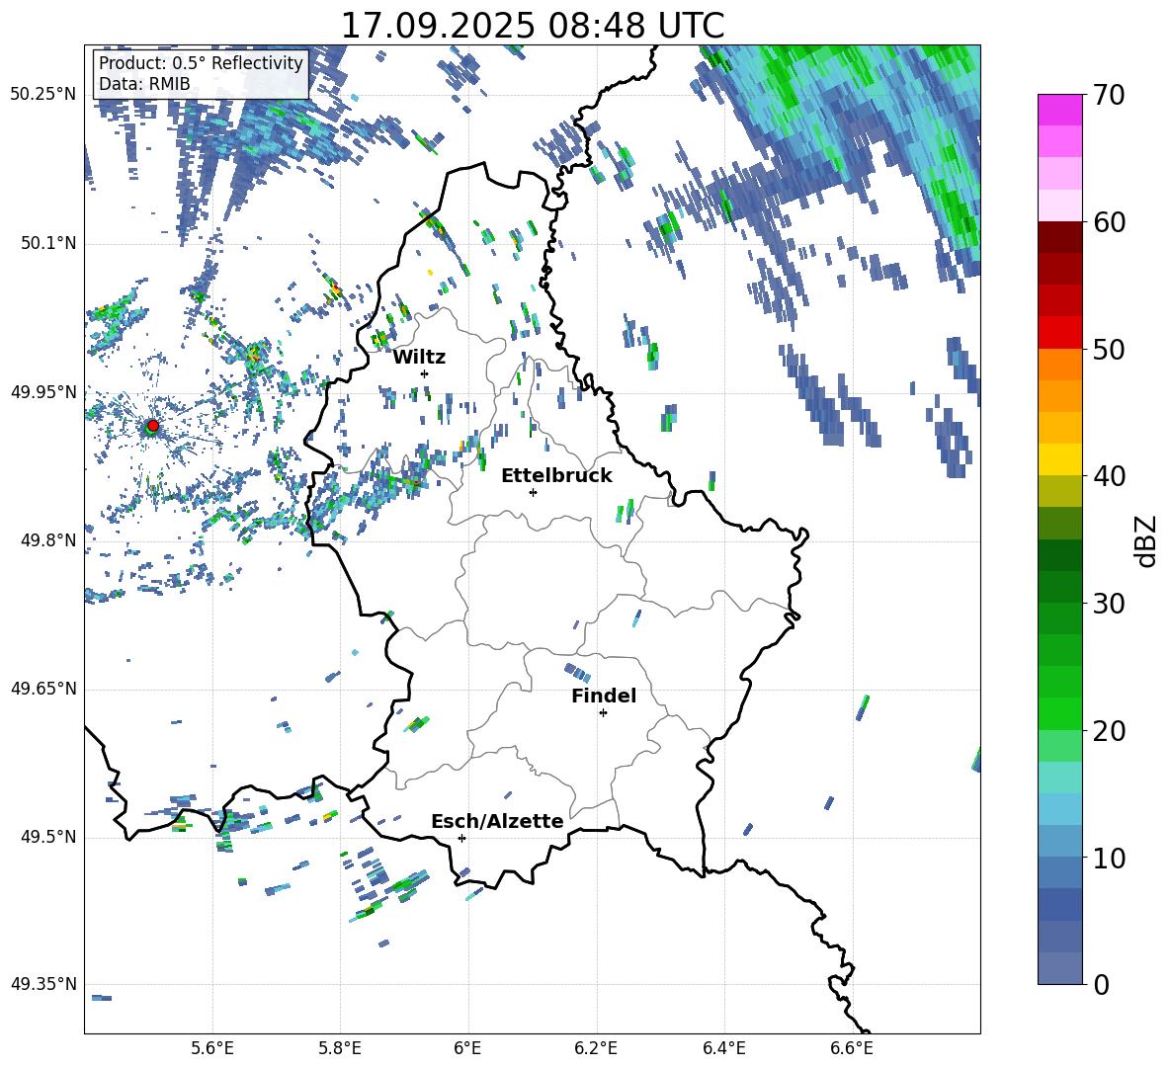The height and width of the screenshot is (1068, 1170).
Task: Pick the light blue colorbar segment near 13
Action: point(1059,809)
